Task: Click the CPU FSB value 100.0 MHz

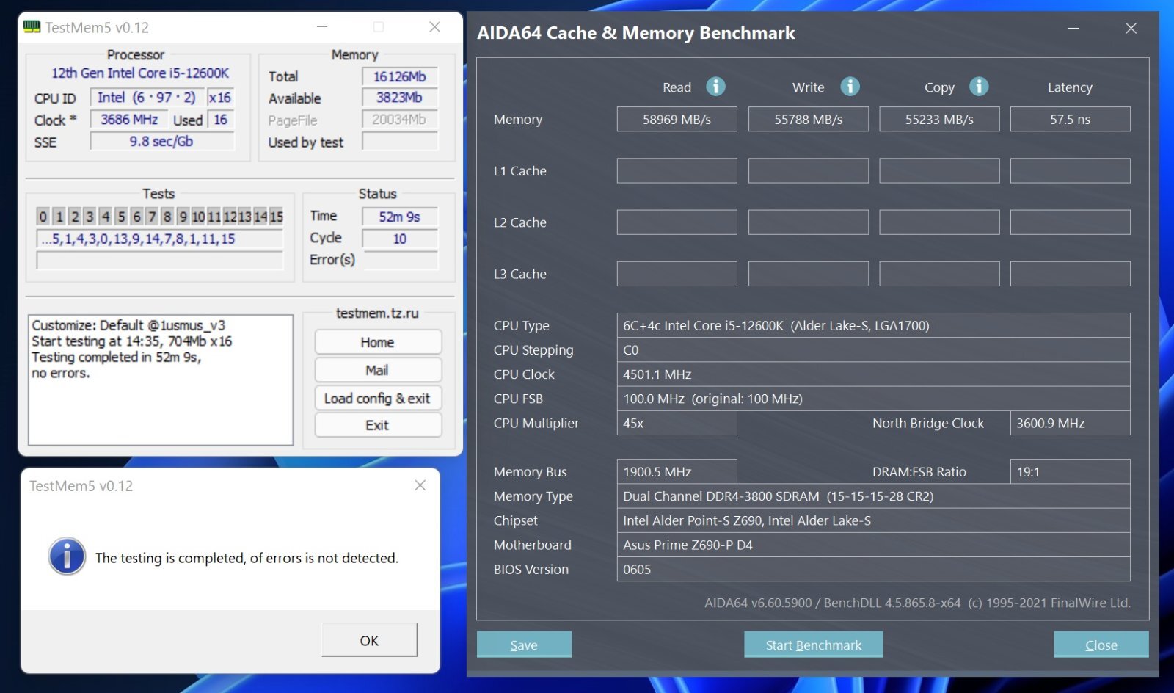Action: click(873, 399)
